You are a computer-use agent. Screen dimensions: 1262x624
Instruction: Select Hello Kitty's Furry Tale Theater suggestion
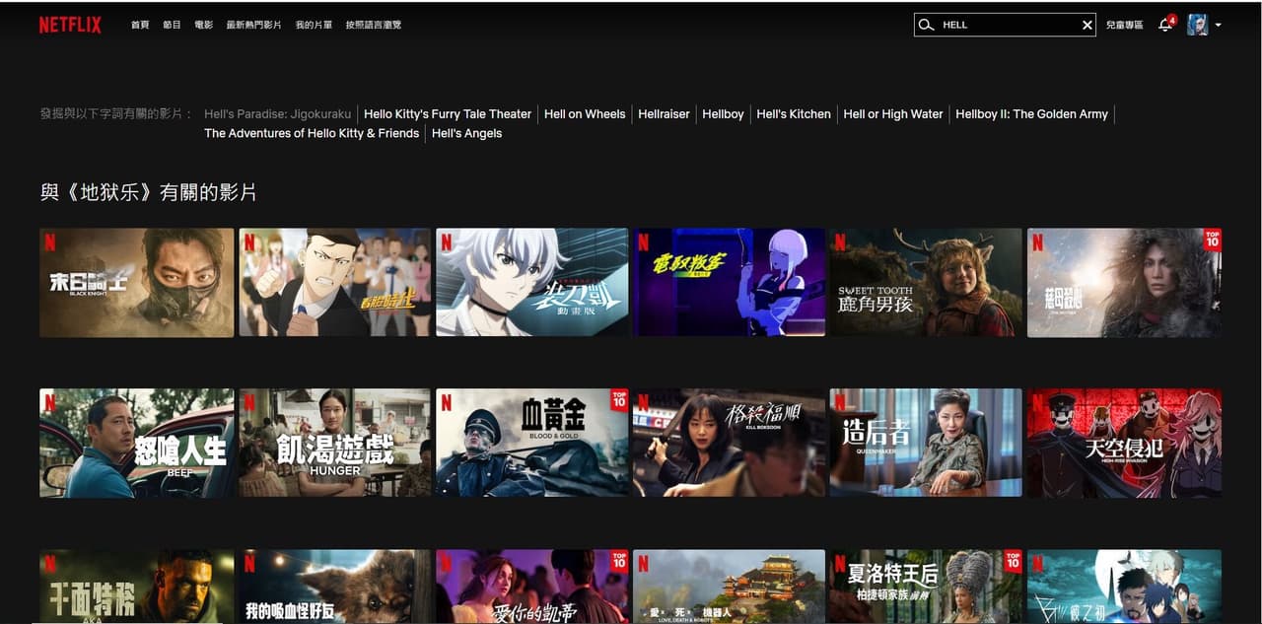tap(448, 113)
